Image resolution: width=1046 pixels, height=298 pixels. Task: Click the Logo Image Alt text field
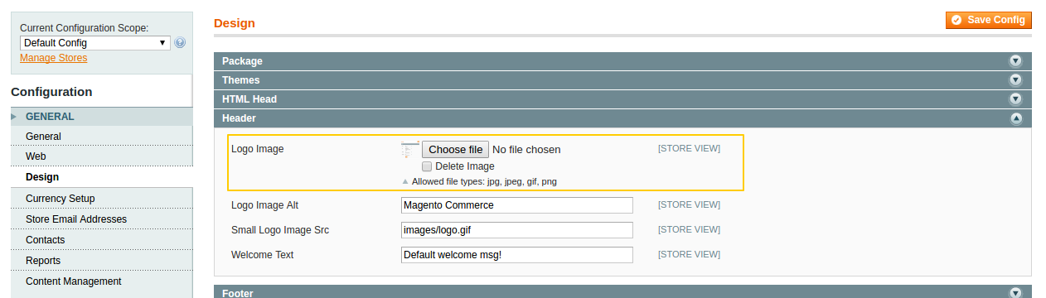(516, 205)
